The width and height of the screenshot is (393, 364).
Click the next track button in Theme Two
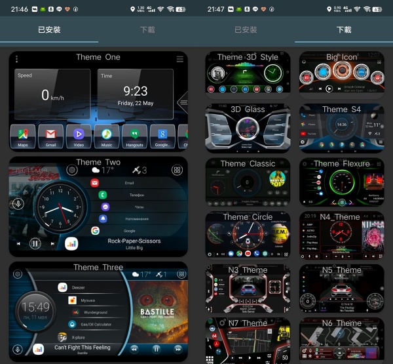pos(52,243)
